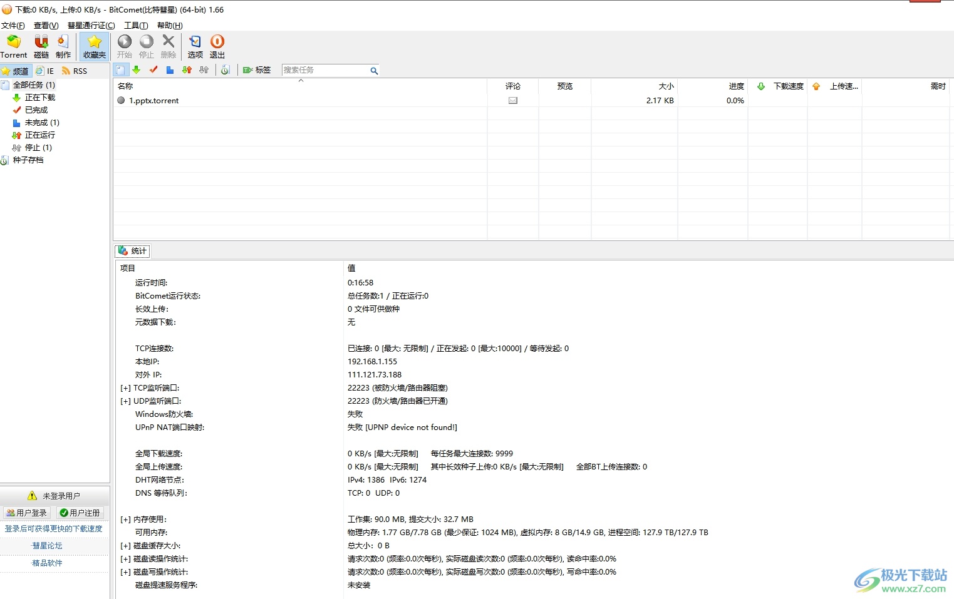Open the 文件(F) menu
The image size is (954, 599).
pyautogui.click(x=13, y=26)
